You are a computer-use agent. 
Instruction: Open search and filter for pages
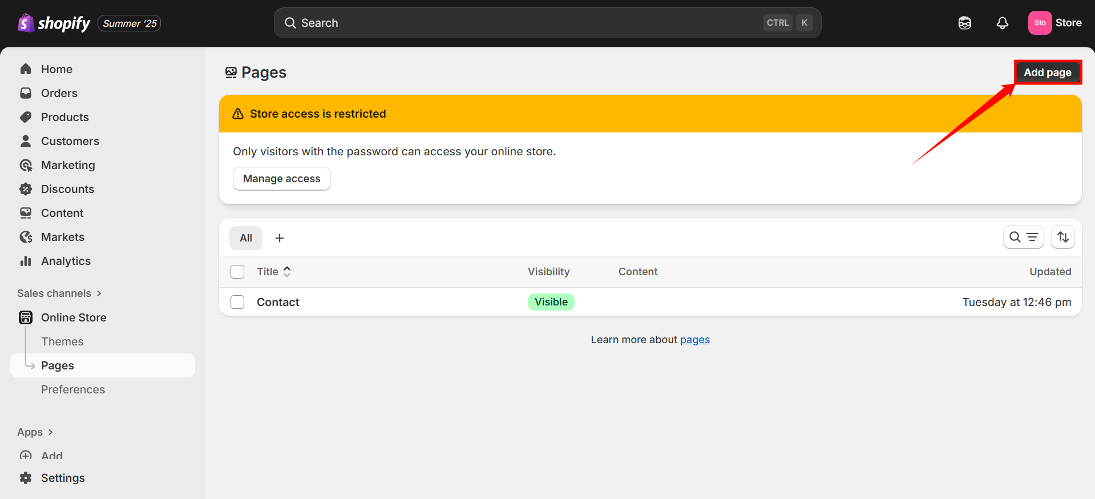pos(1024,237)
